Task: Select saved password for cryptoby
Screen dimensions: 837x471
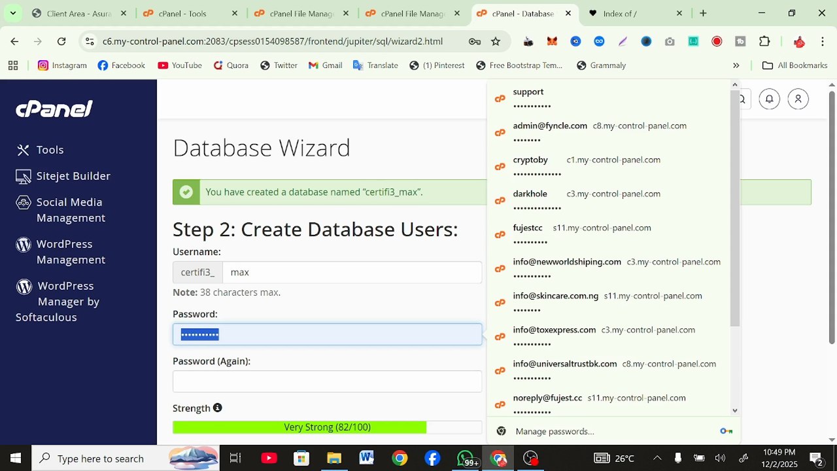Action: tap(609, 166)
